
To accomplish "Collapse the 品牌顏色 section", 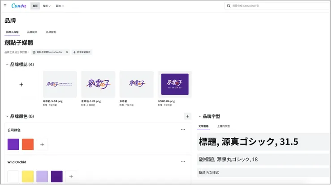I will pyautogui.click(x=7, y=116).
